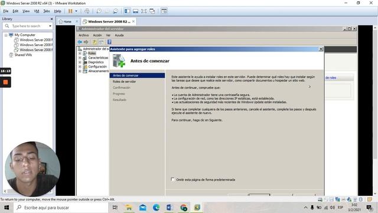Expand the Diagnóstico tree node
This screenshot has width=378, height=213.
click(x=80, y=62)
